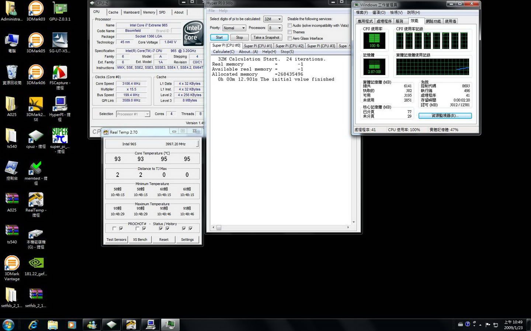This screenshot has height=331, width=531.
Task: Open Windows Explorer folder icon in taskbar
Action: click(x=53, y=325)
